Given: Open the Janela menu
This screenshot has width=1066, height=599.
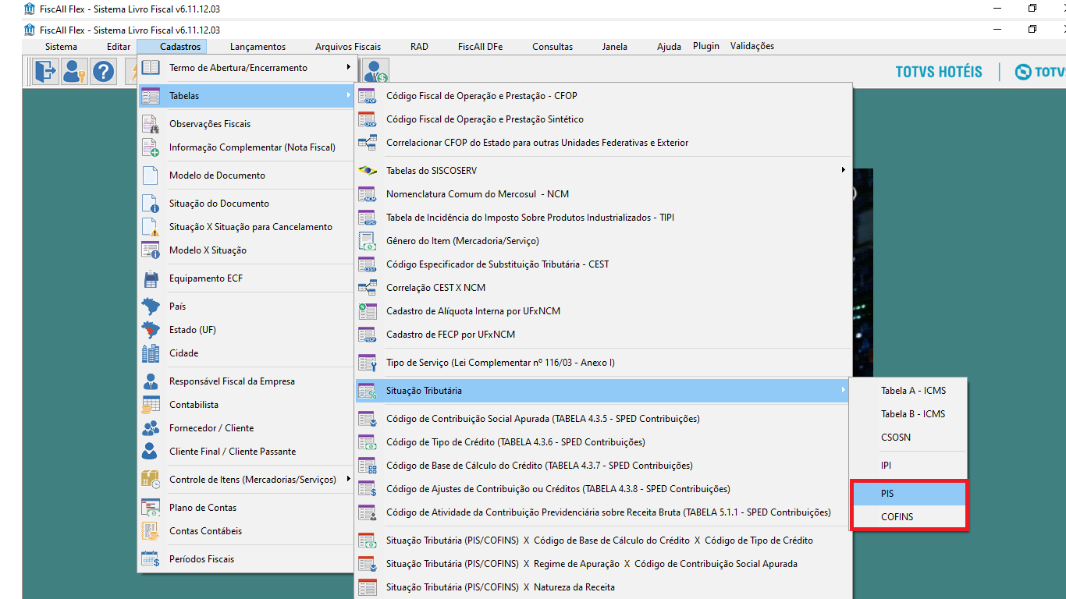Looking at the screenshot, I should point(614,47).
